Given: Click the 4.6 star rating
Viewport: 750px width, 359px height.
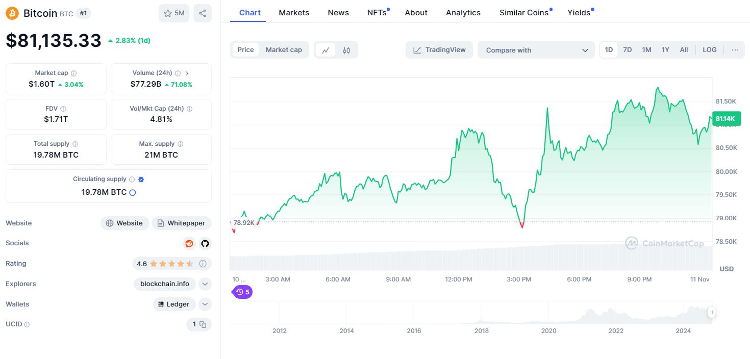Looking at the screenshot, I should (x=165, y=264).
